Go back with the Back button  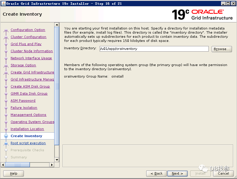coord(157,173)
